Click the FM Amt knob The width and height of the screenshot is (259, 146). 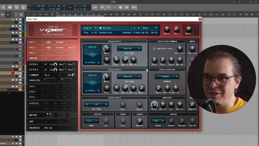click(158, 88)
